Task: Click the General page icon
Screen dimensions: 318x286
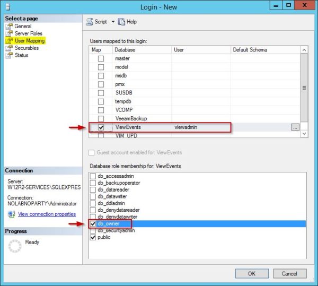Action: (9, 26)
